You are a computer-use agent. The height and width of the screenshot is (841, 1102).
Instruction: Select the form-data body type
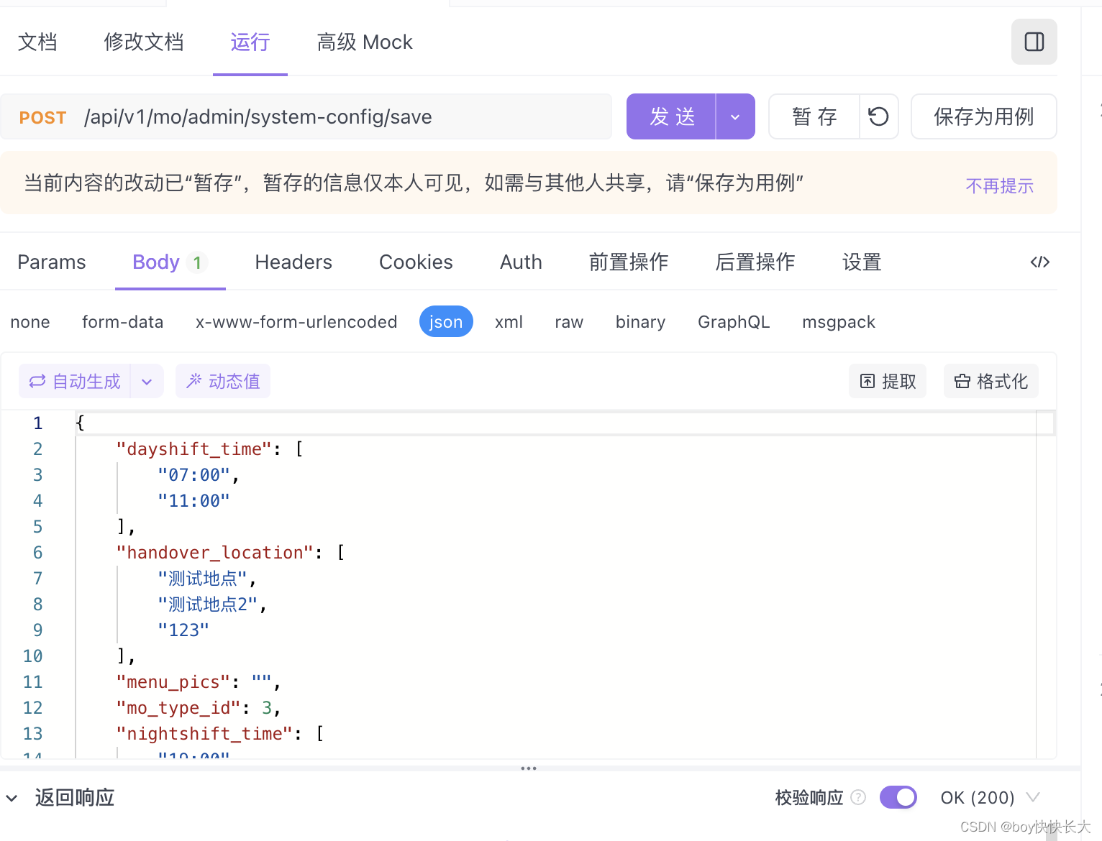point(123,322)
